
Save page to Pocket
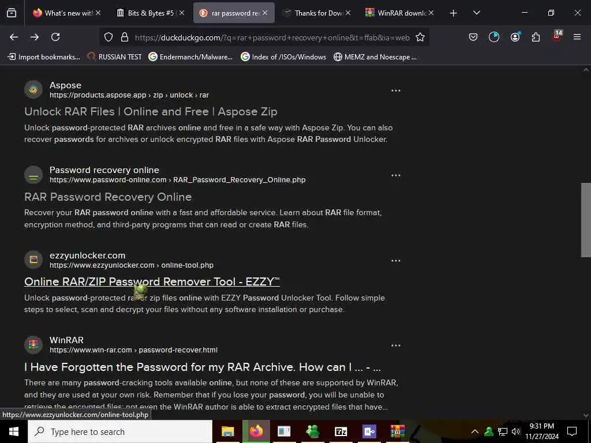pos(473,37)
